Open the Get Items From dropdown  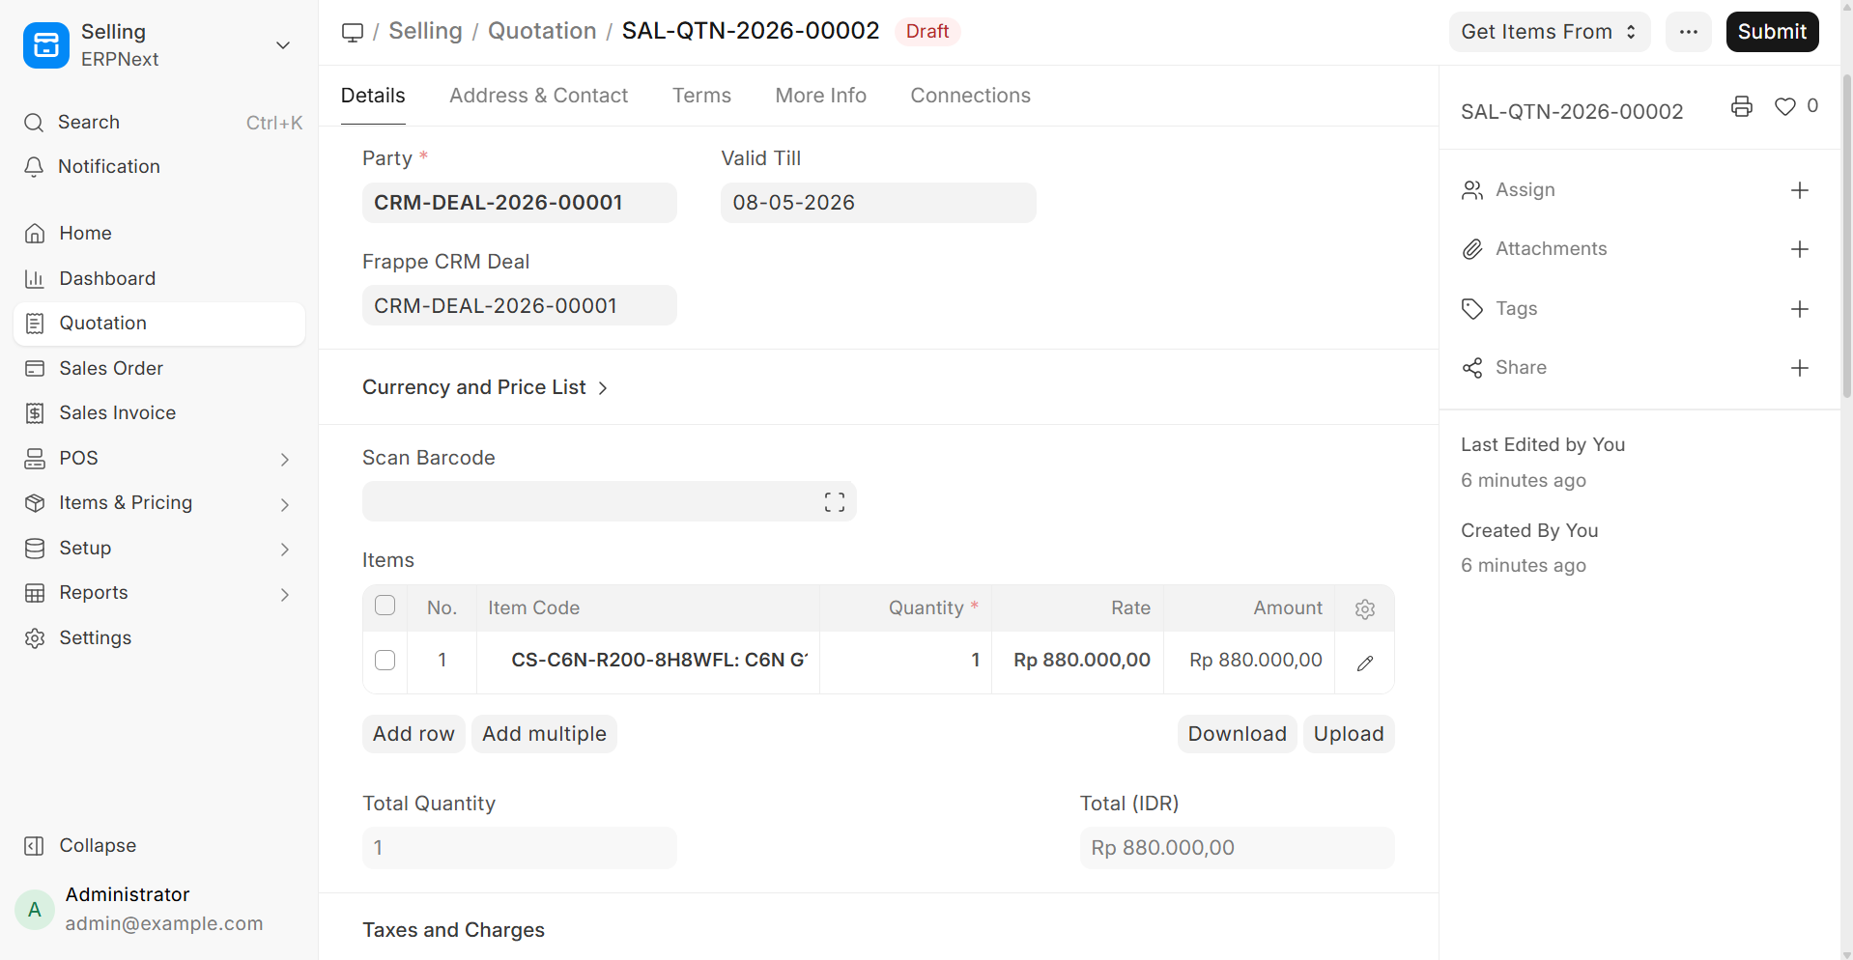pos(1548,32)
